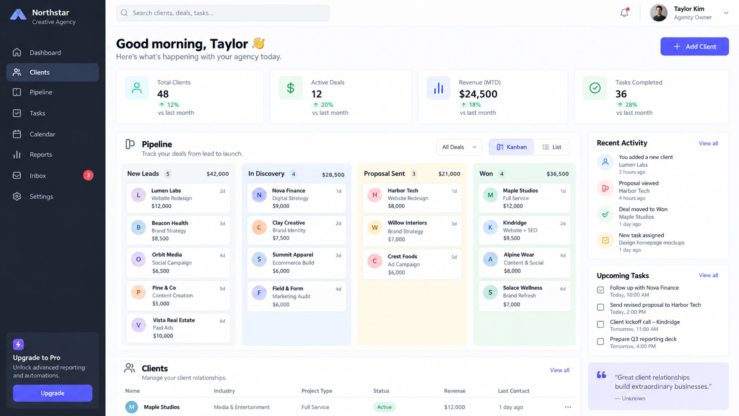Image resolution: width=739 pixels, height=416 pixels.
Task: Click the Northstar logo icon
Action: 18,14
